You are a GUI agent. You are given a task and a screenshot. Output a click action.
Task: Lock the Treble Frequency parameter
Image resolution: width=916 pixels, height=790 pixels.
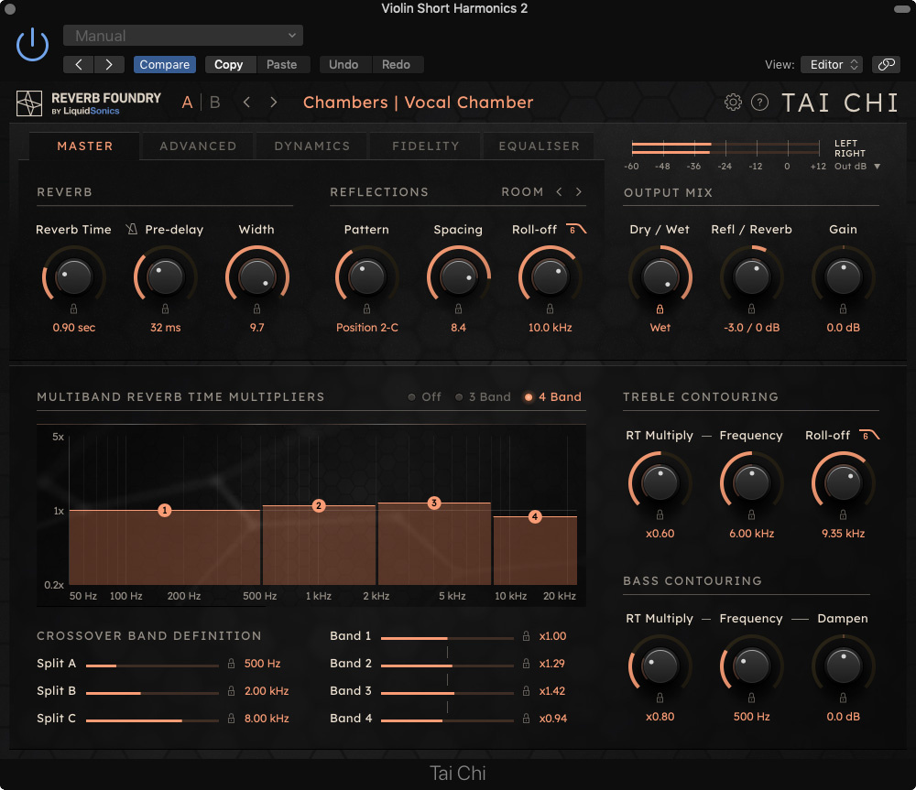coord(752,514)
